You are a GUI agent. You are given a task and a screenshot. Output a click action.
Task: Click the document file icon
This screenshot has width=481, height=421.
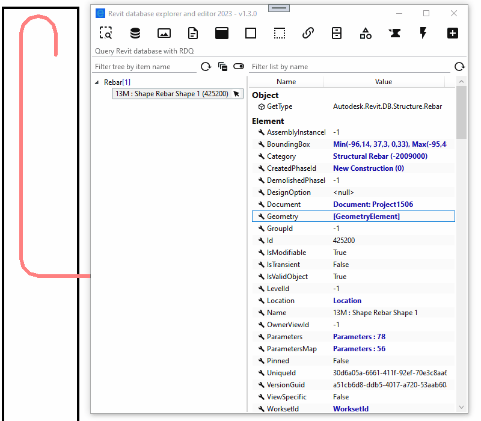click(x=192, y=33)
